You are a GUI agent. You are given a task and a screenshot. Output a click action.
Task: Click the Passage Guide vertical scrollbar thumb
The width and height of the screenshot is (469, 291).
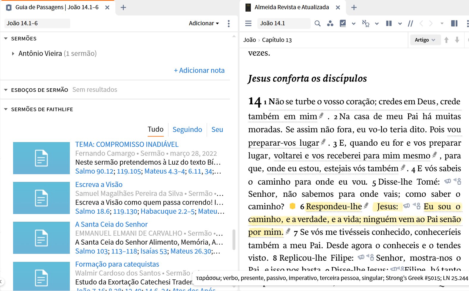pos(234,240)
